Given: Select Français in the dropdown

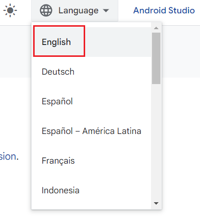Looking at the screenshot, I should coord(58,161).
